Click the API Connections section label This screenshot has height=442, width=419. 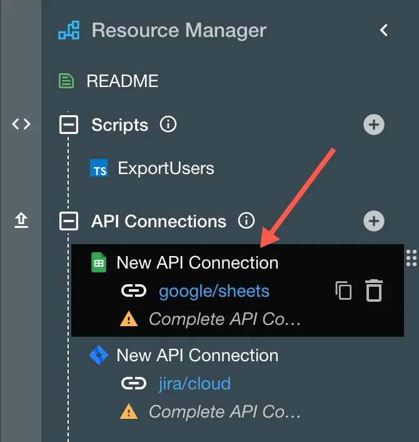[159, 221]
